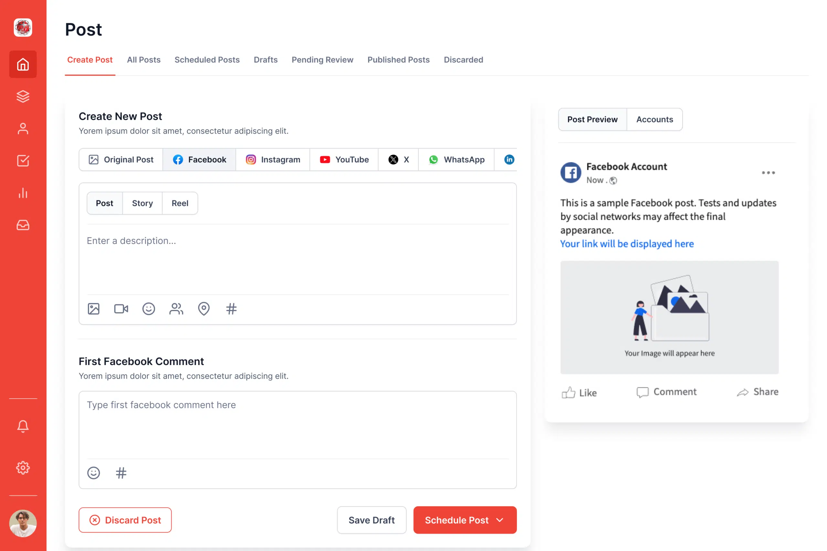Open notifications bell in sidebar
Screen dimensions: 827x551
pos(23,426)
